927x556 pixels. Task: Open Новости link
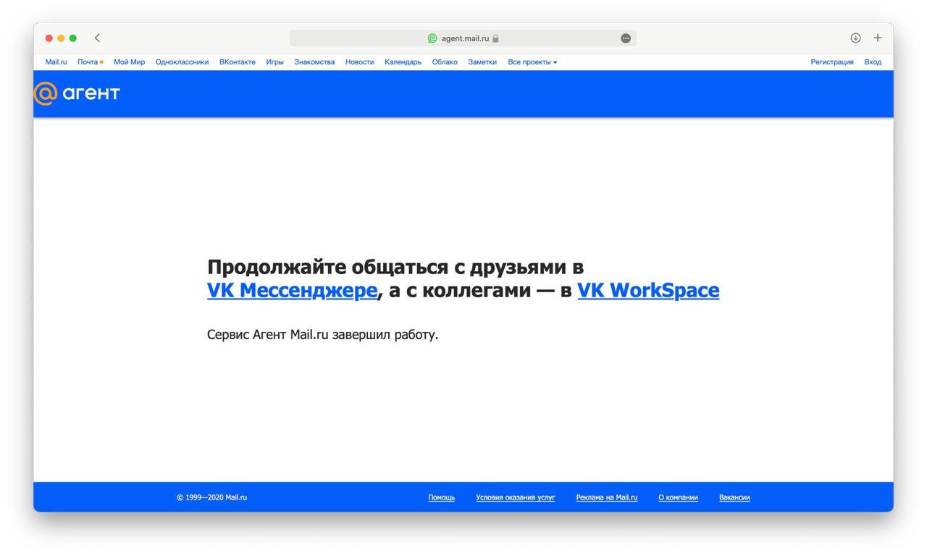[x=359, y=62]
